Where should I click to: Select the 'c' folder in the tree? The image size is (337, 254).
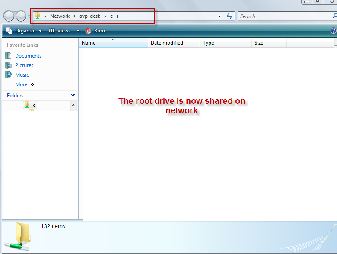(x=34, y=105)
